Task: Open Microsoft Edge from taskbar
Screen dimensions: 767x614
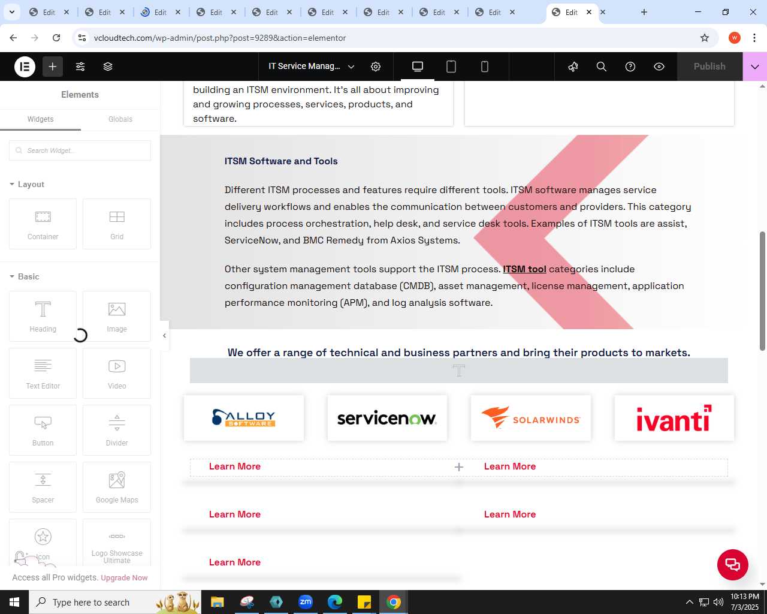Action: (x=335, y=602)
